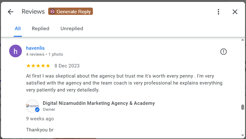Click the brain icon in Generate Reply
Viewport: 246px width, 139px height.
tap(53, 11)
